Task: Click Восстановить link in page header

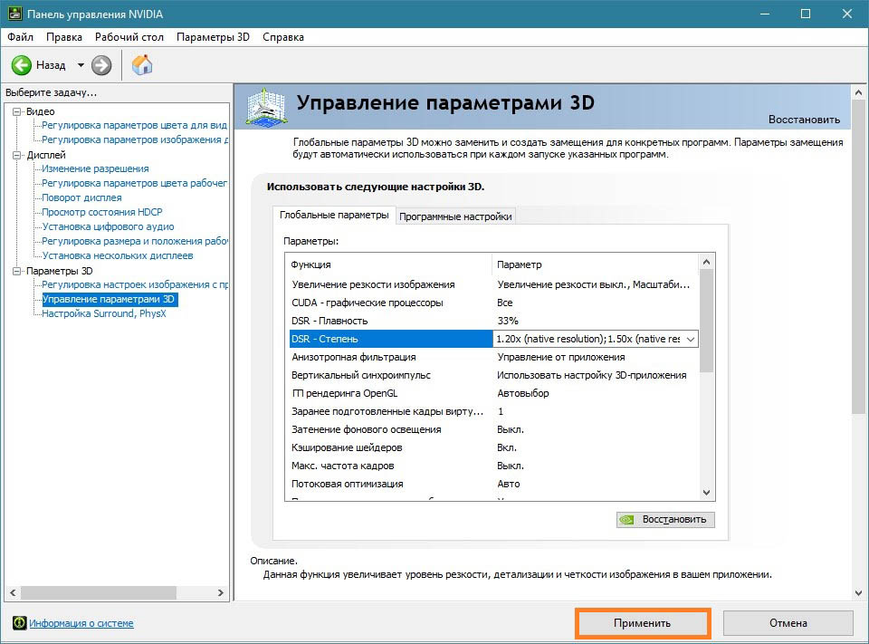Action: click(804, 120)
